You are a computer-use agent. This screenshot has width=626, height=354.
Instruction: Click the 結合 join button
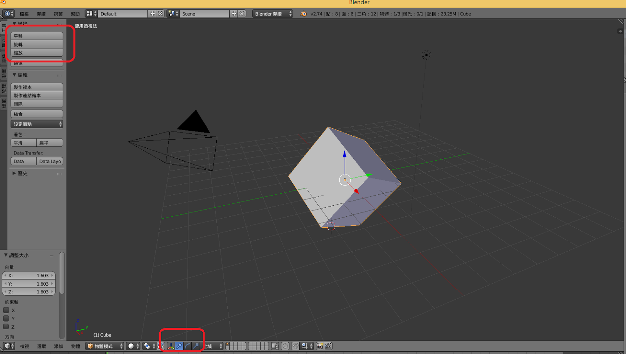37,114
